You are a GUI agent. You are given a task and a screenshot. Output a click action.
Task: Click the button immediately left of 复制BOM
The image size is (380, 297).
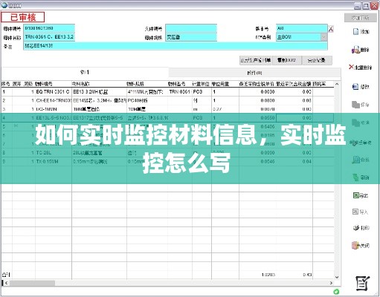click(x=256, y=60)
